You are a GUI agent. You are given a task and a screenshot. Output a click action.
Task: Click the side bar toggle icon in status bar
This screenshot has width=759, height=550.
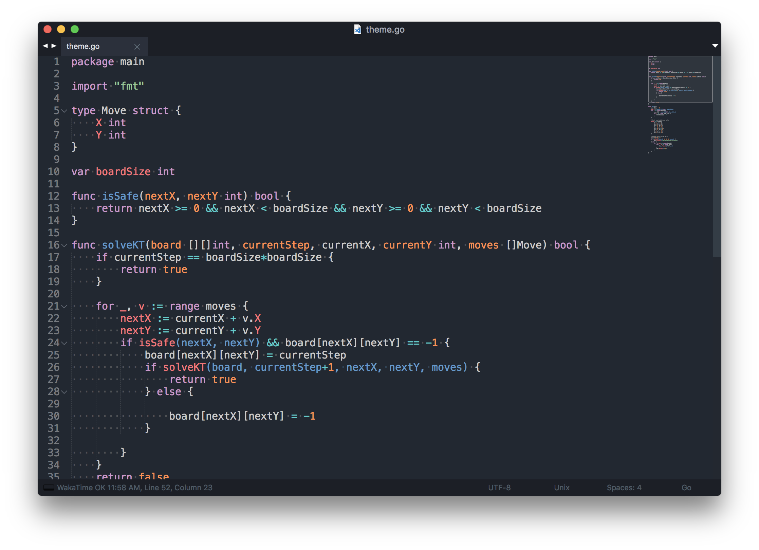49,488
